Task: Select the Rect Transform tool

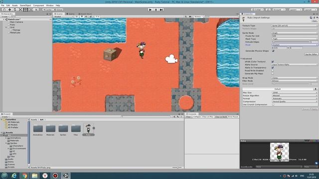Action: click(x=25, y=9)
